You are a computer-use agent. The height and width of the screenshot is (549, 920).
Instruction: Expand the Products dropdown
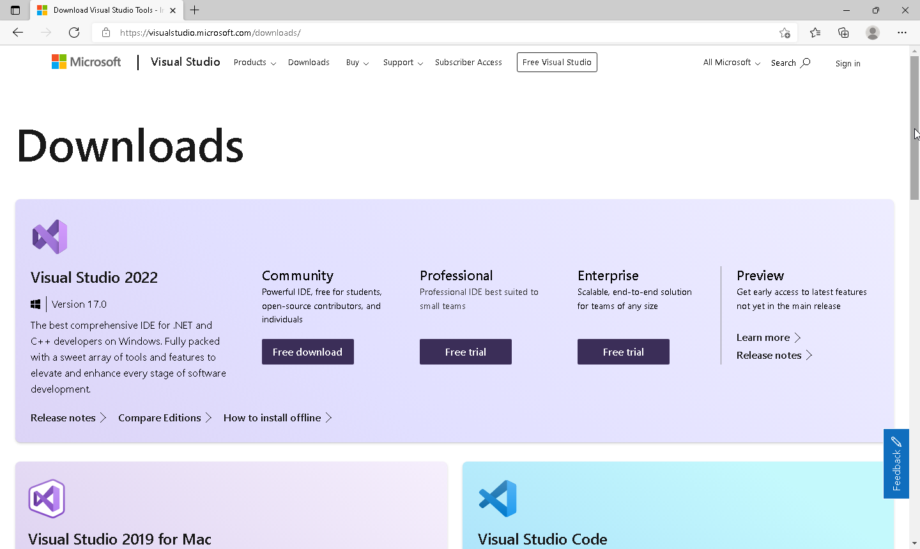(254, 63)
